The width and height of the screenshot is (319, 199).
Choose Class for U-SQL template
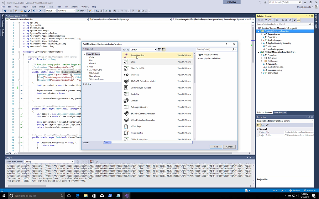point(158,68)
